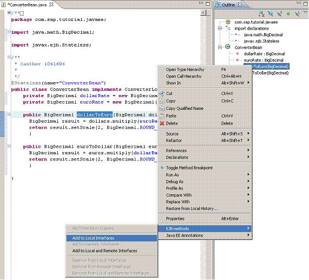
Task: Collapse the ConverterBean class node in Outline
Action: click(220, 47)
